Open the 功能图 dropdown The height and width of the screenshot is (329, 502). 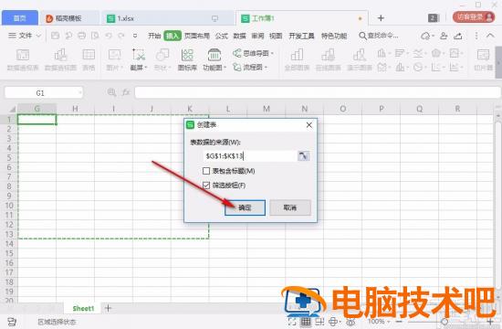tap(214, 59)
